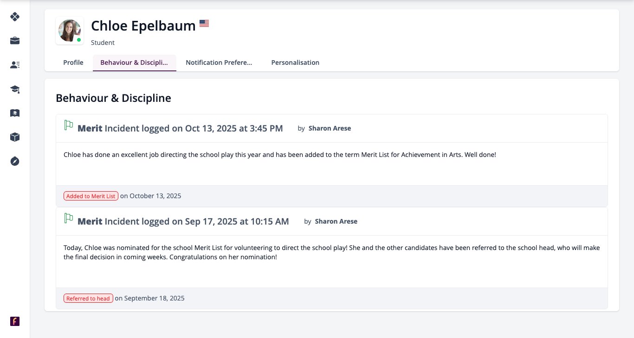Go to the Personalisation tab
Screen dimensions: 634x338
click(x=295, y=63)
